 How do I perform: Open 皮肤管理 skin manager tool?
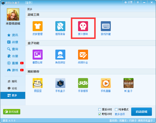37,28
